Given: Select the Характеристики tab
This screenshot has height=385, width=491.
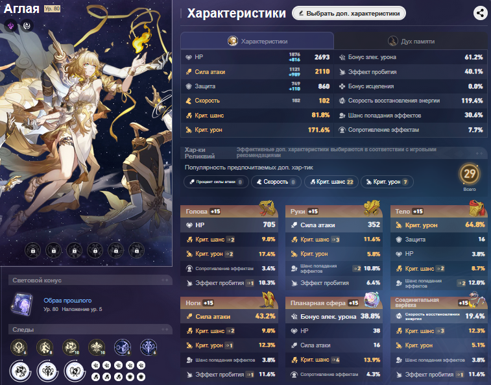Looking at the screenshot, I should tap(257, 41).
